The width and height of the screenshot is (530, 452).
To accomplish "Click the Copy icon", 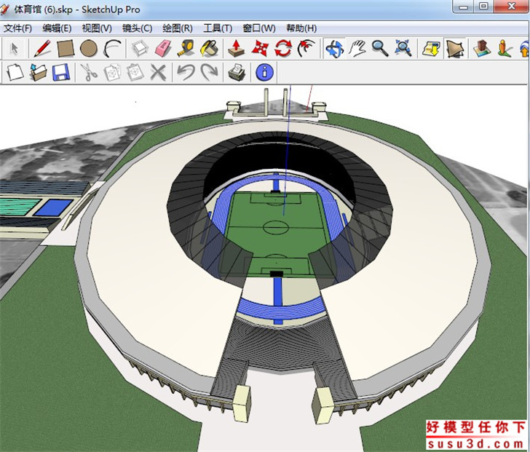I will [112, 72].
